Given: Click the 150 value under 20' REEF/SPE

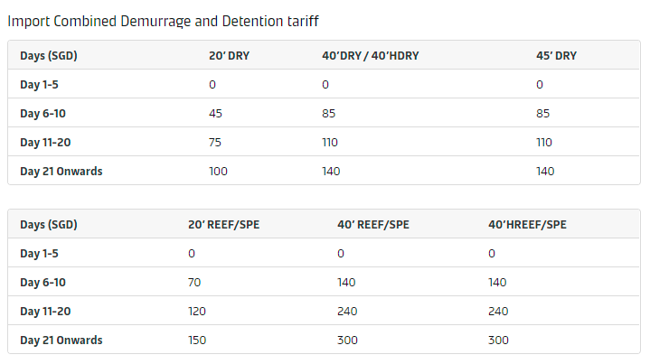Looking at the screenshot, I should click(197, 341).
